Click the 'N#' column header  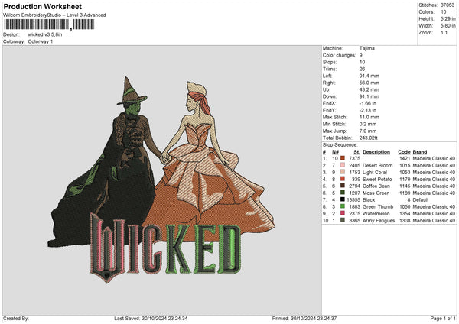pos(335,152)
